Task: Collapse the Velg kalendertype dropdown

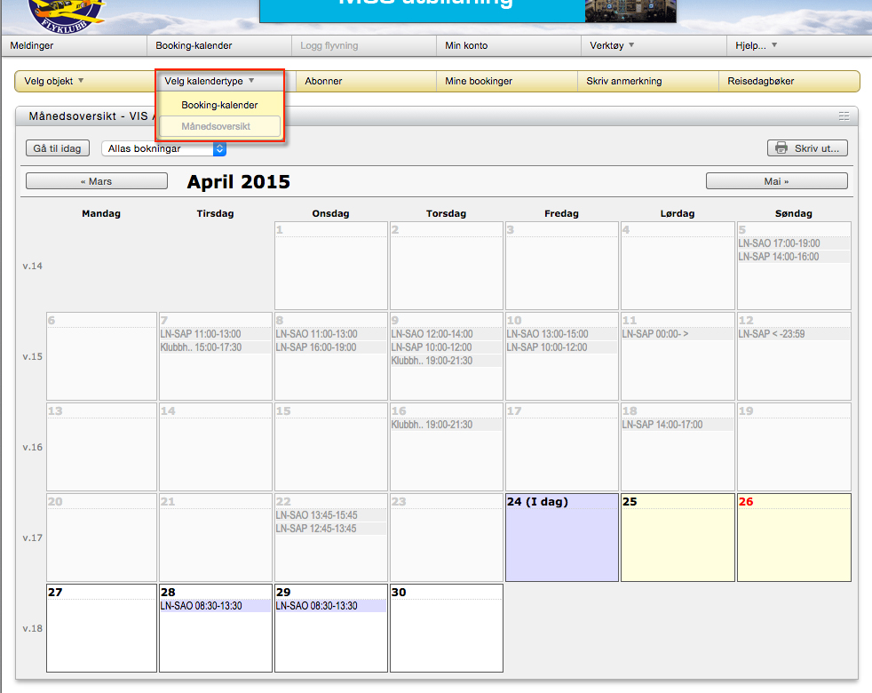Action: pyautogui.click(x=210, y=81)
